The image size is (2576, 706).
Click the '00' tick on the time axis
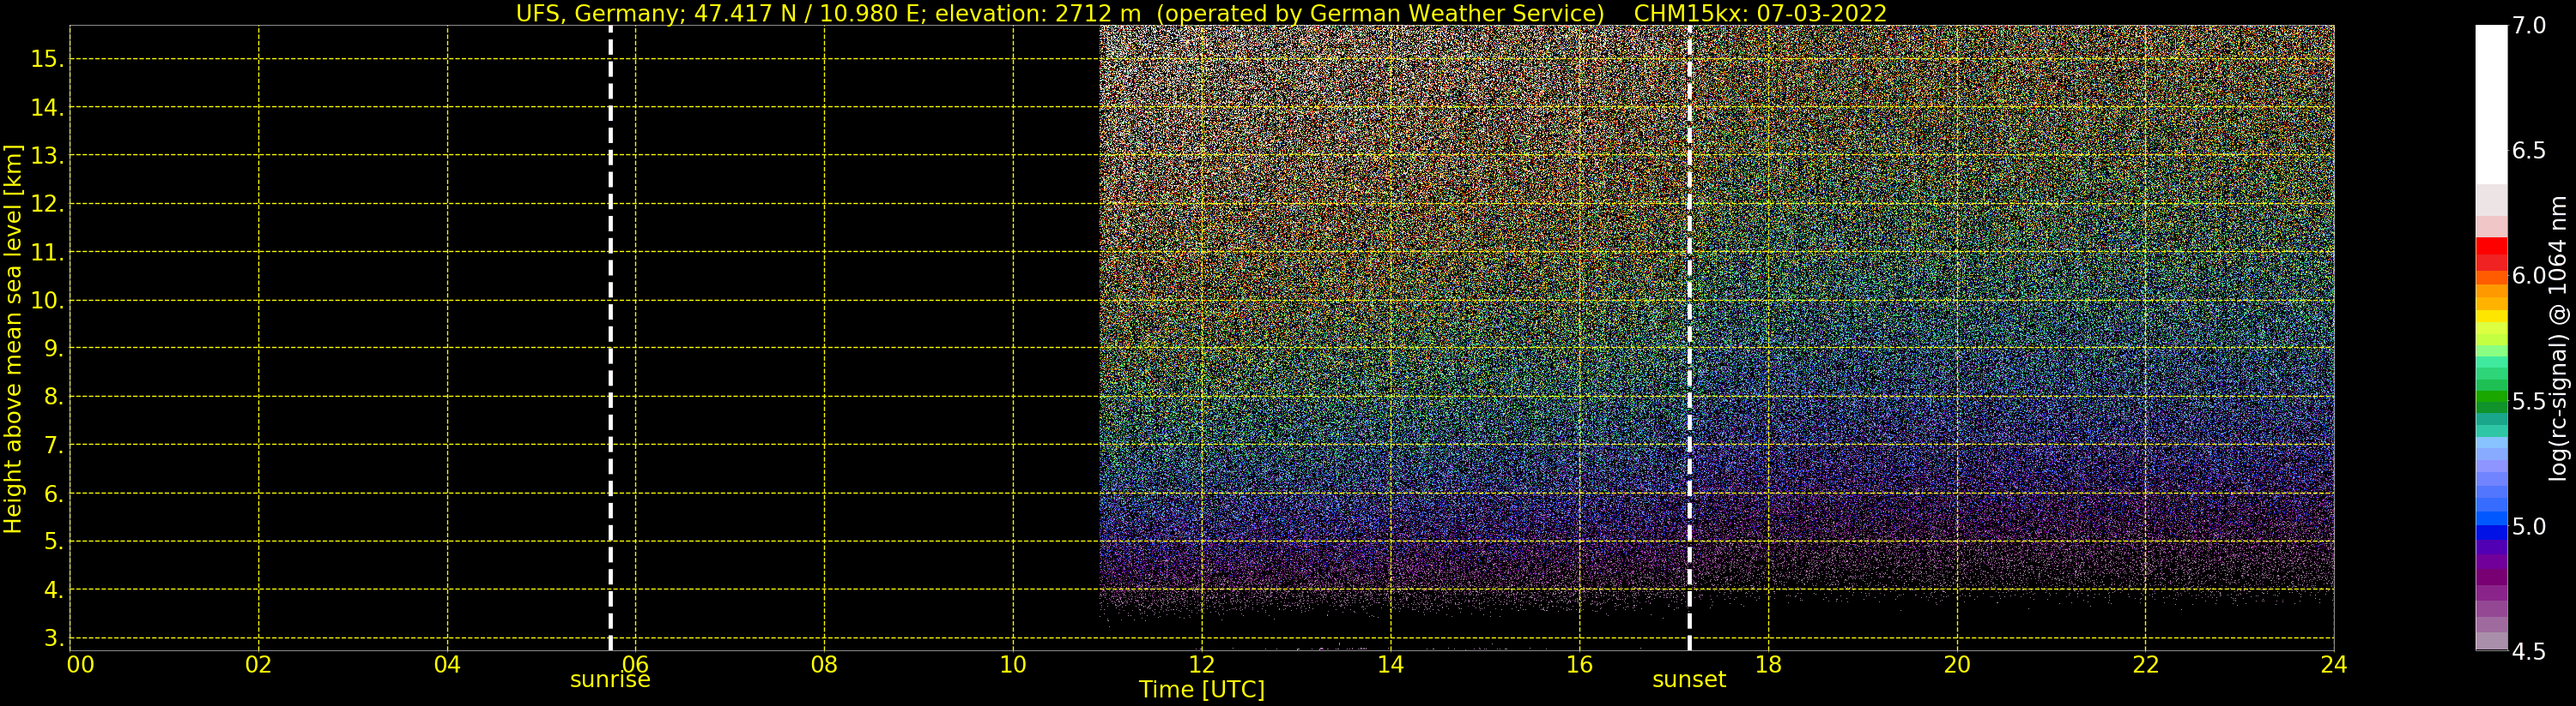80,664
